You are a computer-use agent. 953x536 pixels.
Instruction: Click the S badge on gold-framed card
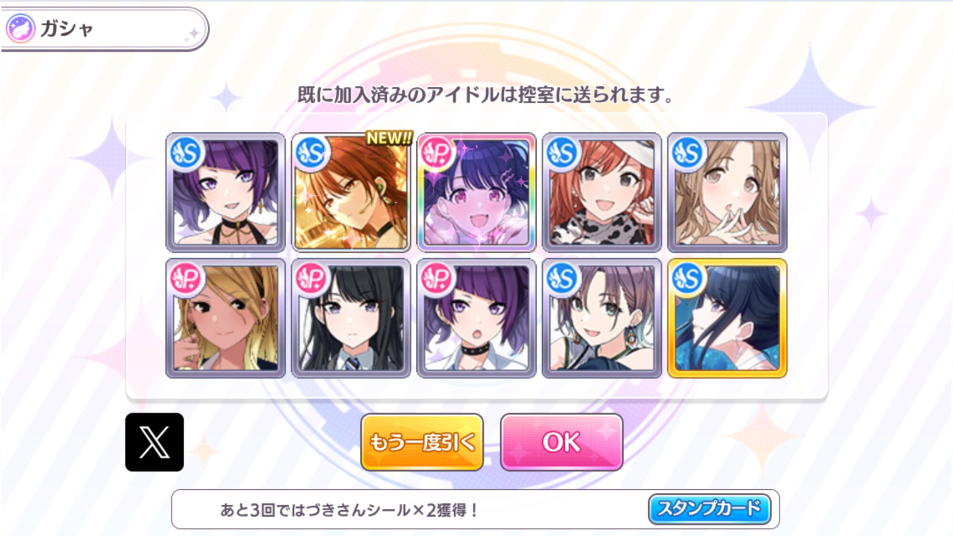tap(688, 278)
